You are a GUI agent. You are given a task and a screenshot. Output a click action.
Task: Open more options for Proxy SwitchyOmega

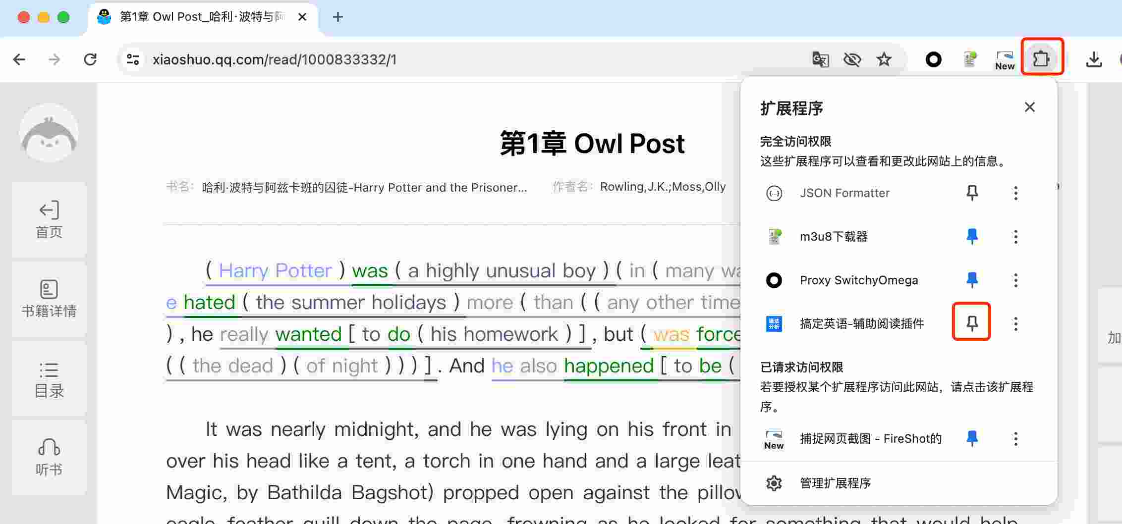click(x=1015, y=280)
